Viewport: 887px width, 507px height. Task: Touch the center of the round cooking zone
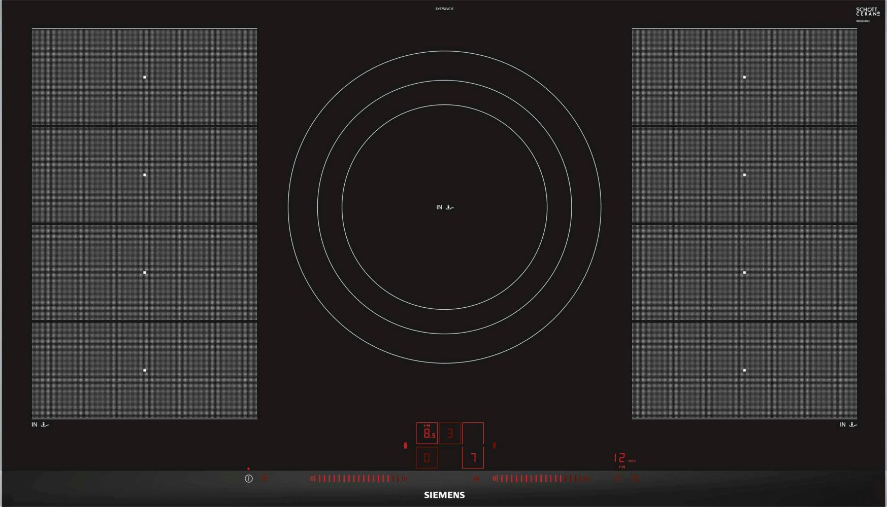(x=444, y=207)
